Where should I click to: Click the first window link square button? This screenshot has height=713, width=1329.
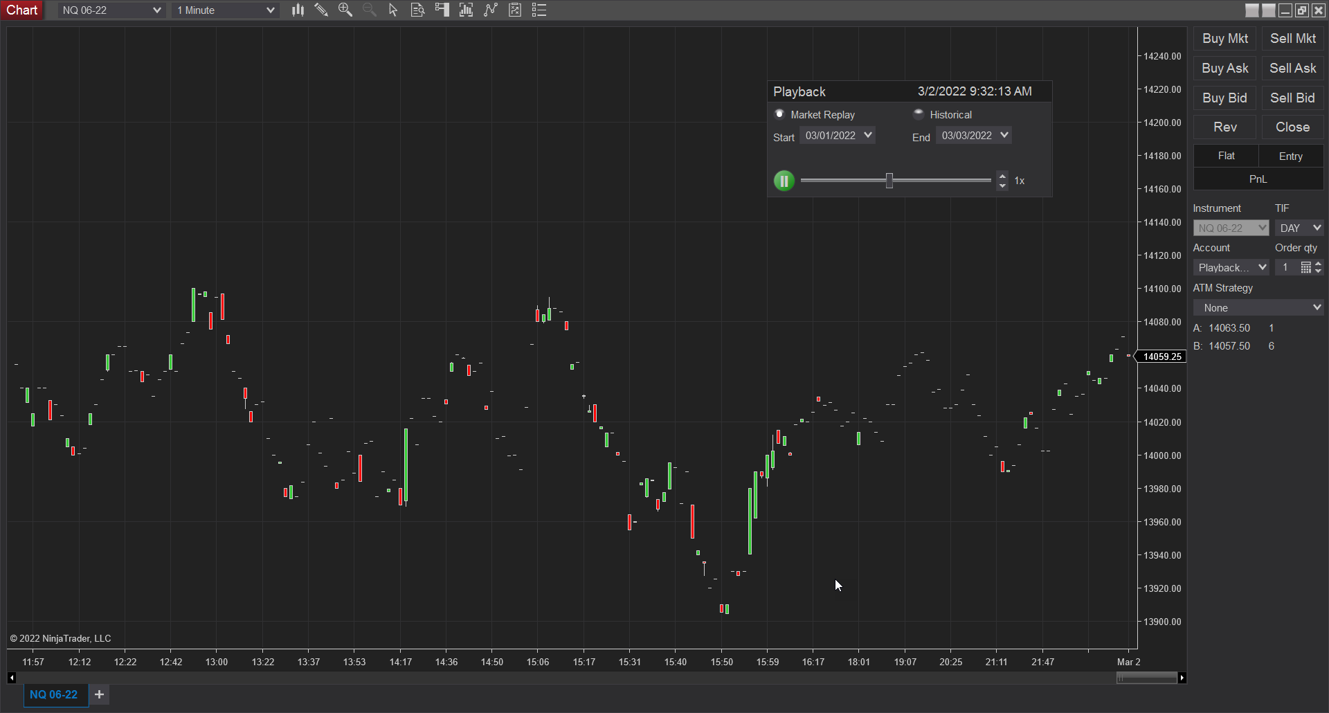[1252, 10]
